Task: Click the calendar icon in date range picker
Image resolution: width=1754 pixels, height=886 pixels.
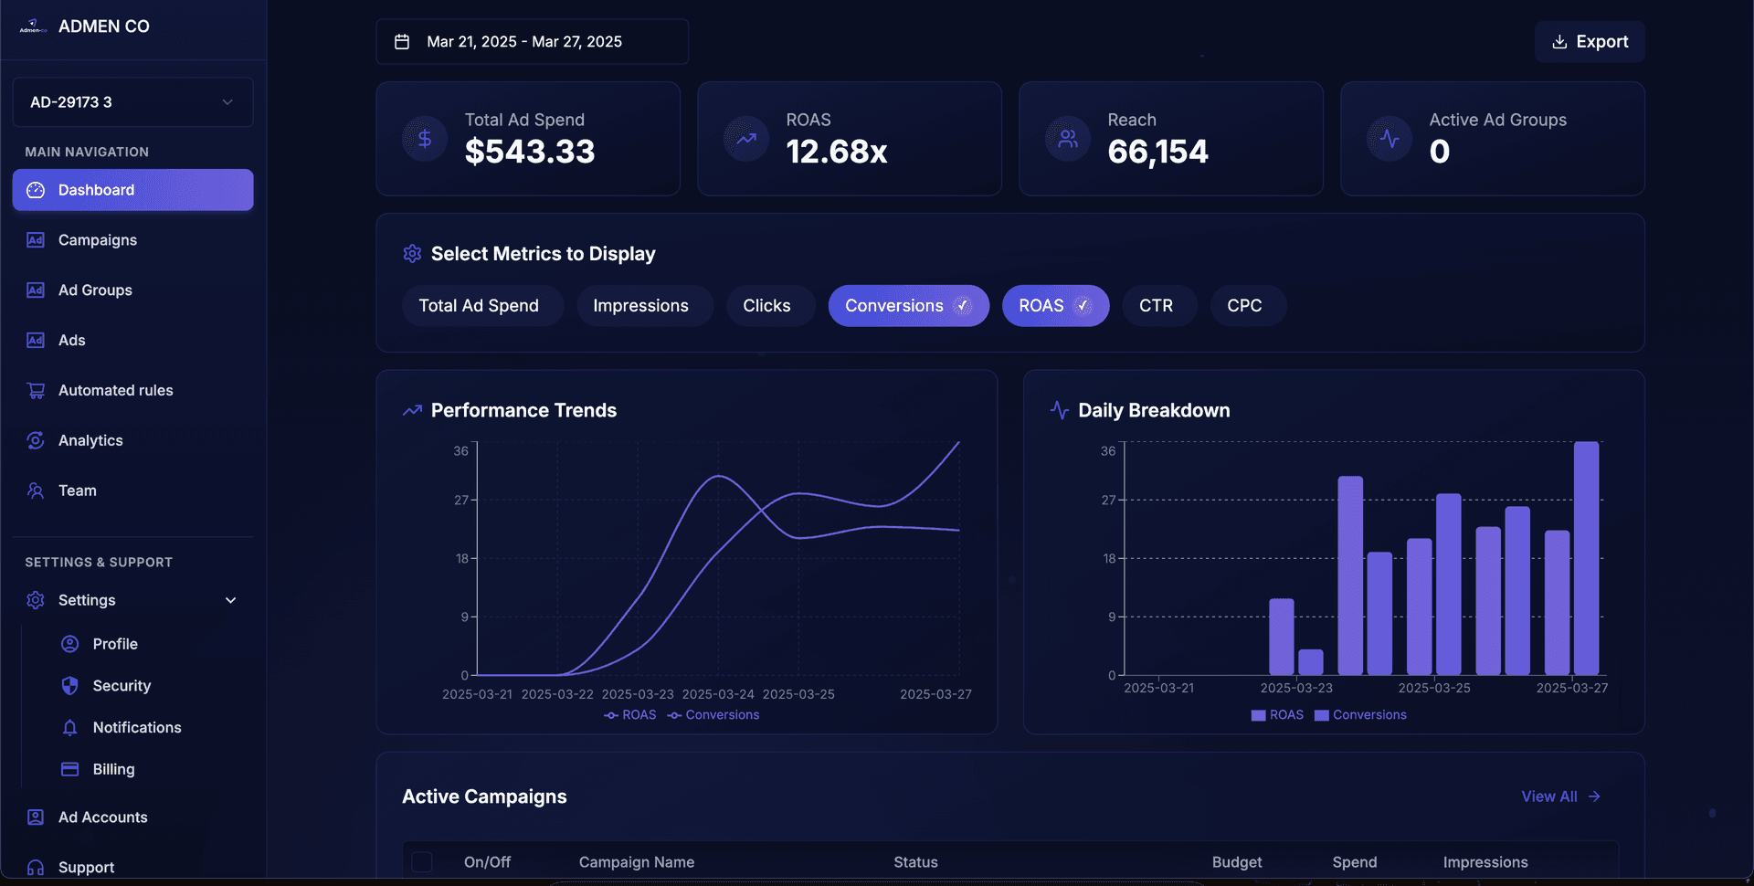Action: click(x=402, y=41)
